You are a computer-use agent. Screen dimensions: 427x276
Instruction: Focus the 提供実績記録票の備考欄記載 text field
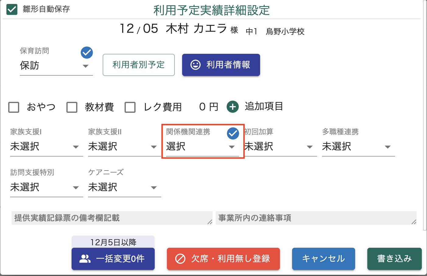point(112,218)
